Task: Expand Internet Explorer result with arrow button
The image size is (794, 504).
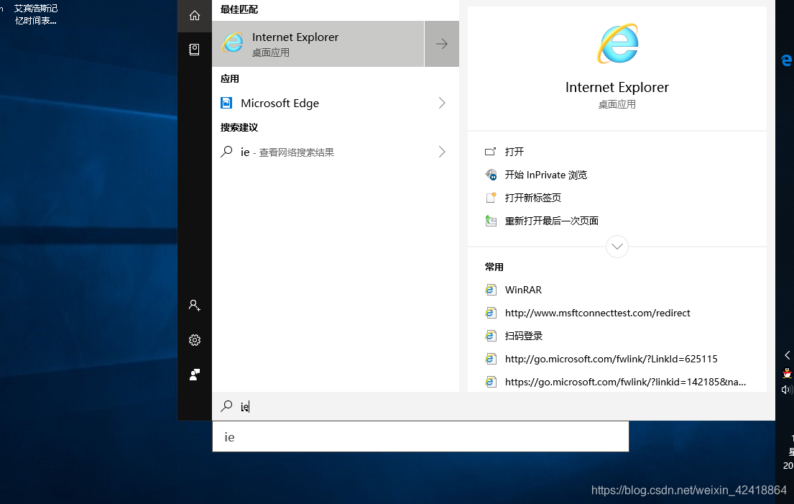Action: [442, 44]
